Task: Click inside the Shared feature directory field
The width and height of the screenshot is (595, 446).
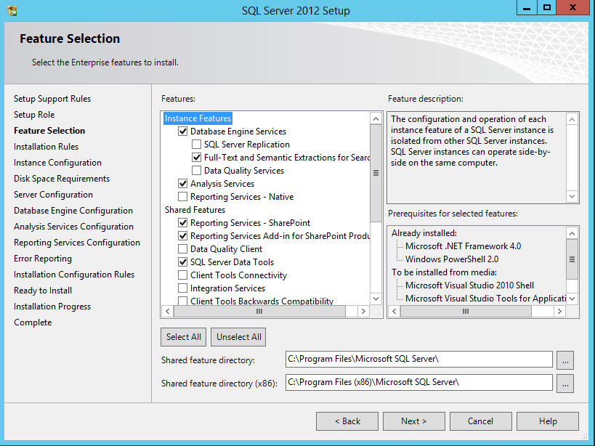Action: coord(418,360)
